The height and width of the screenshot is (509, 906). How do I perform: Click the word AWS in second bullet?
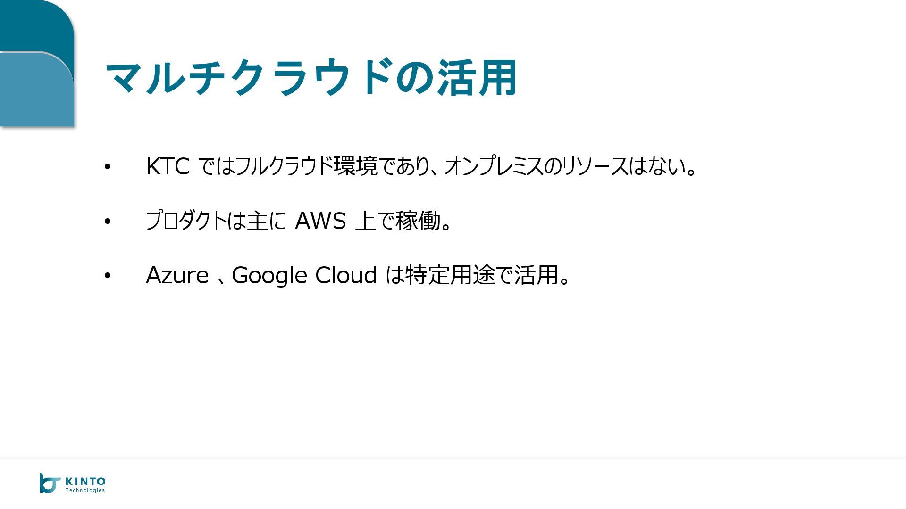[320, 221]
